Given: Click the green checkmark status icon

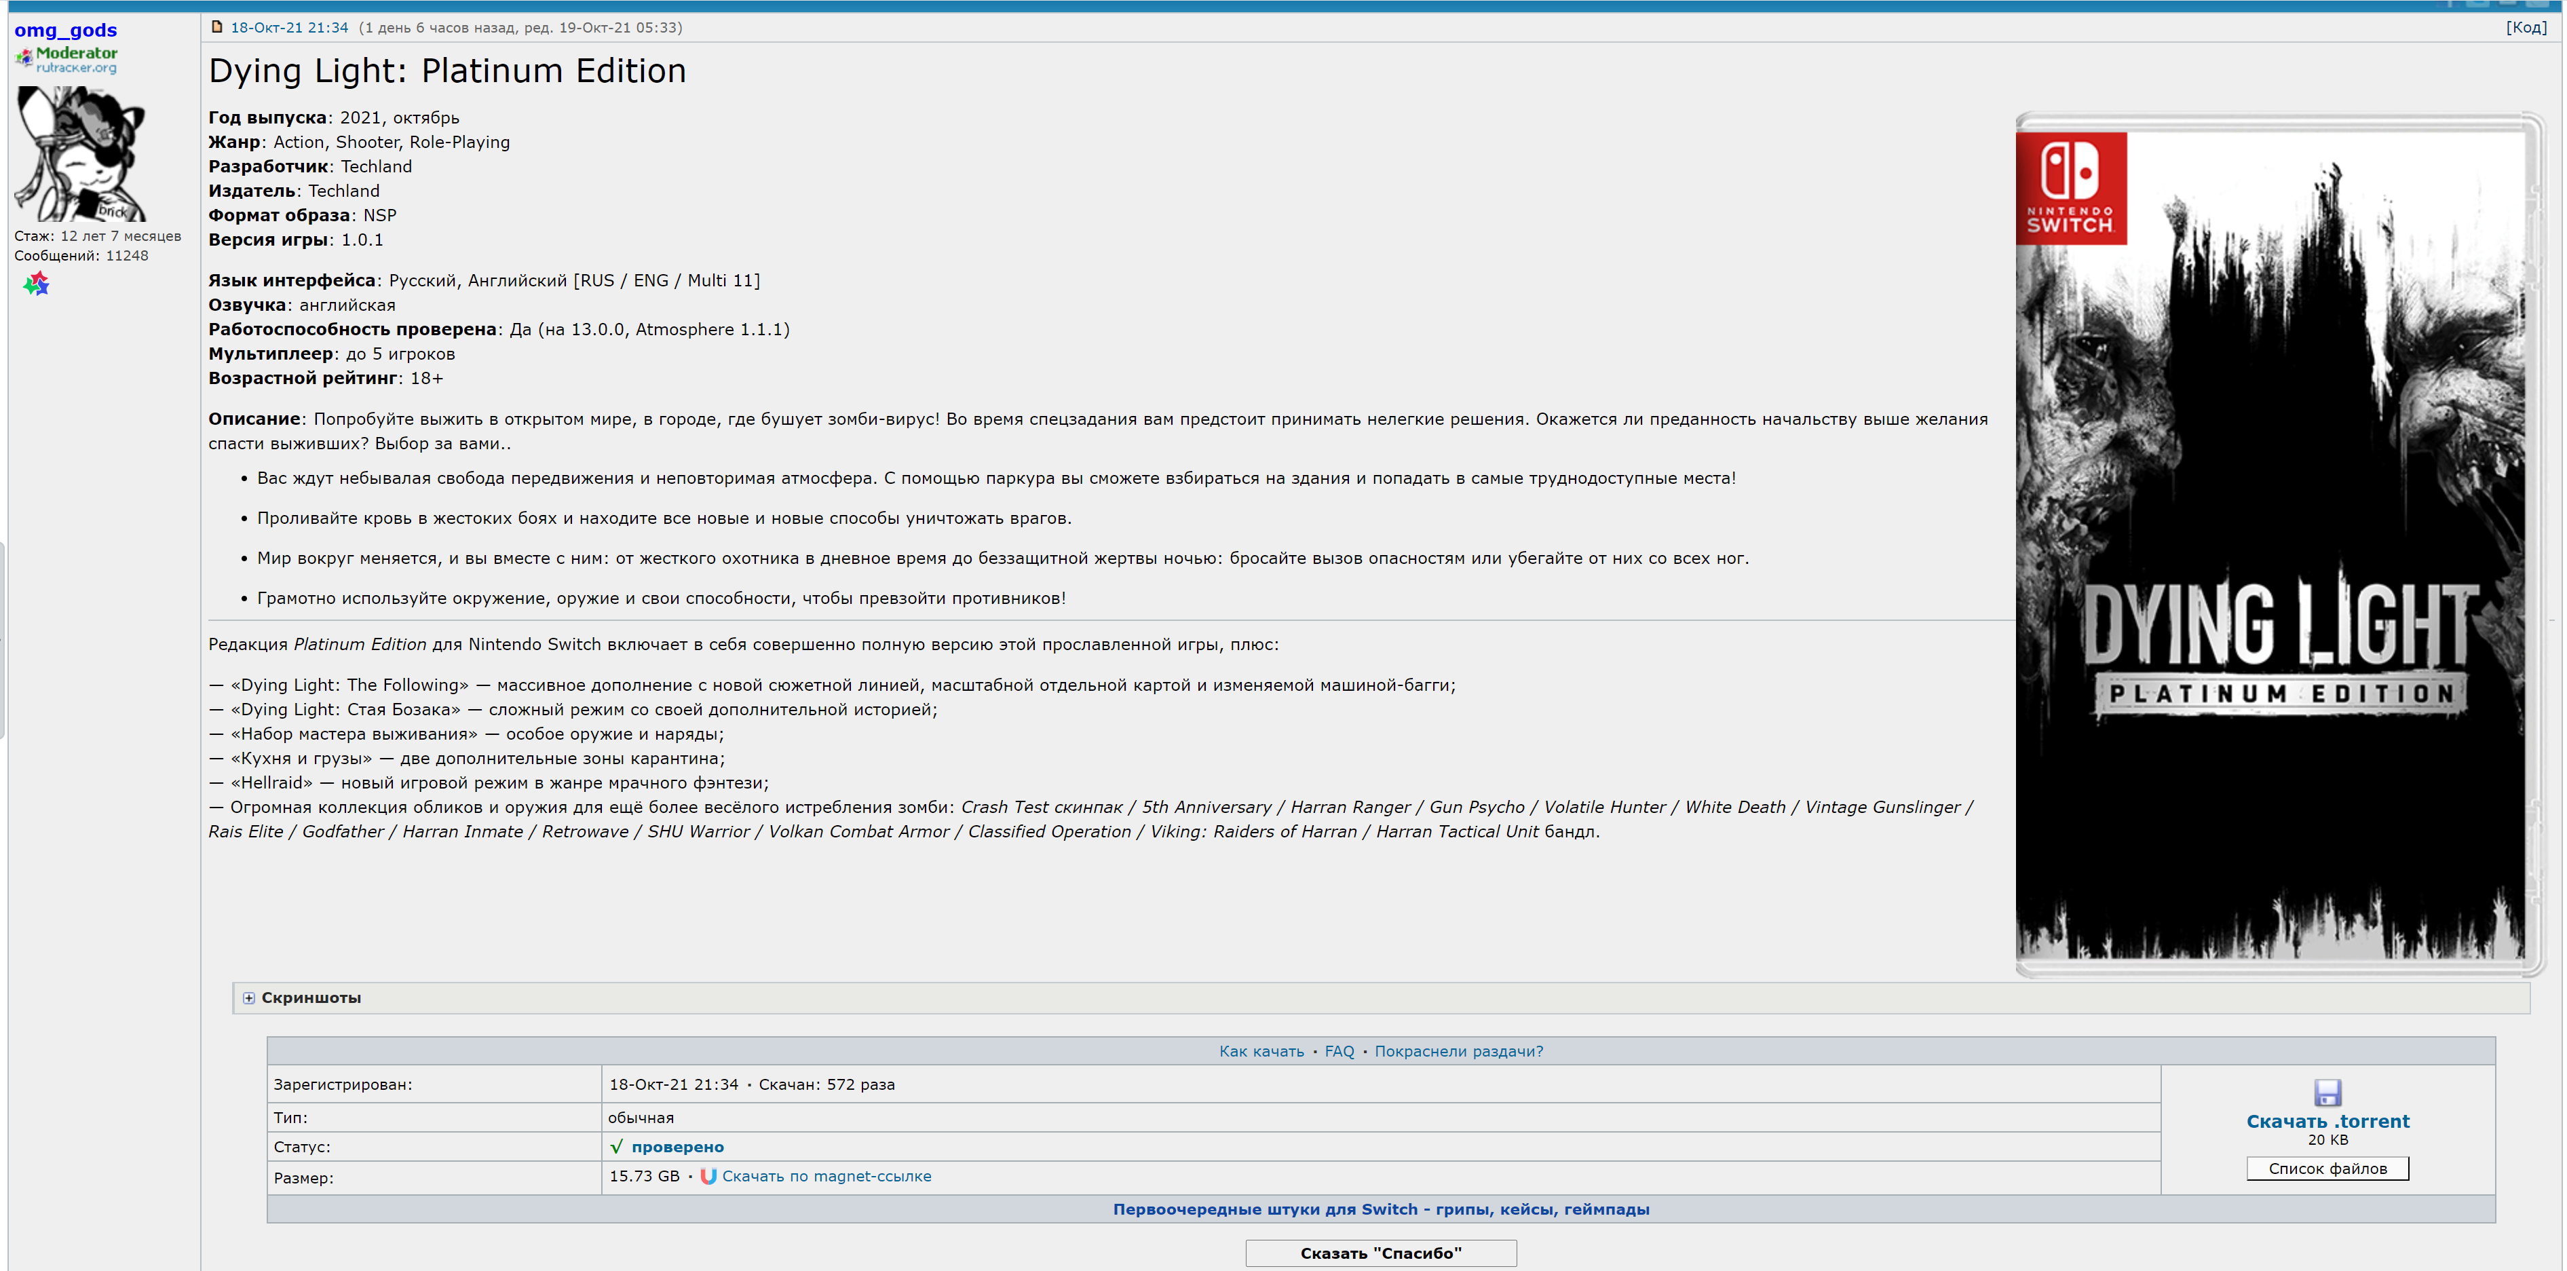Looking at the screenshot, I should tap(617, 1146).
